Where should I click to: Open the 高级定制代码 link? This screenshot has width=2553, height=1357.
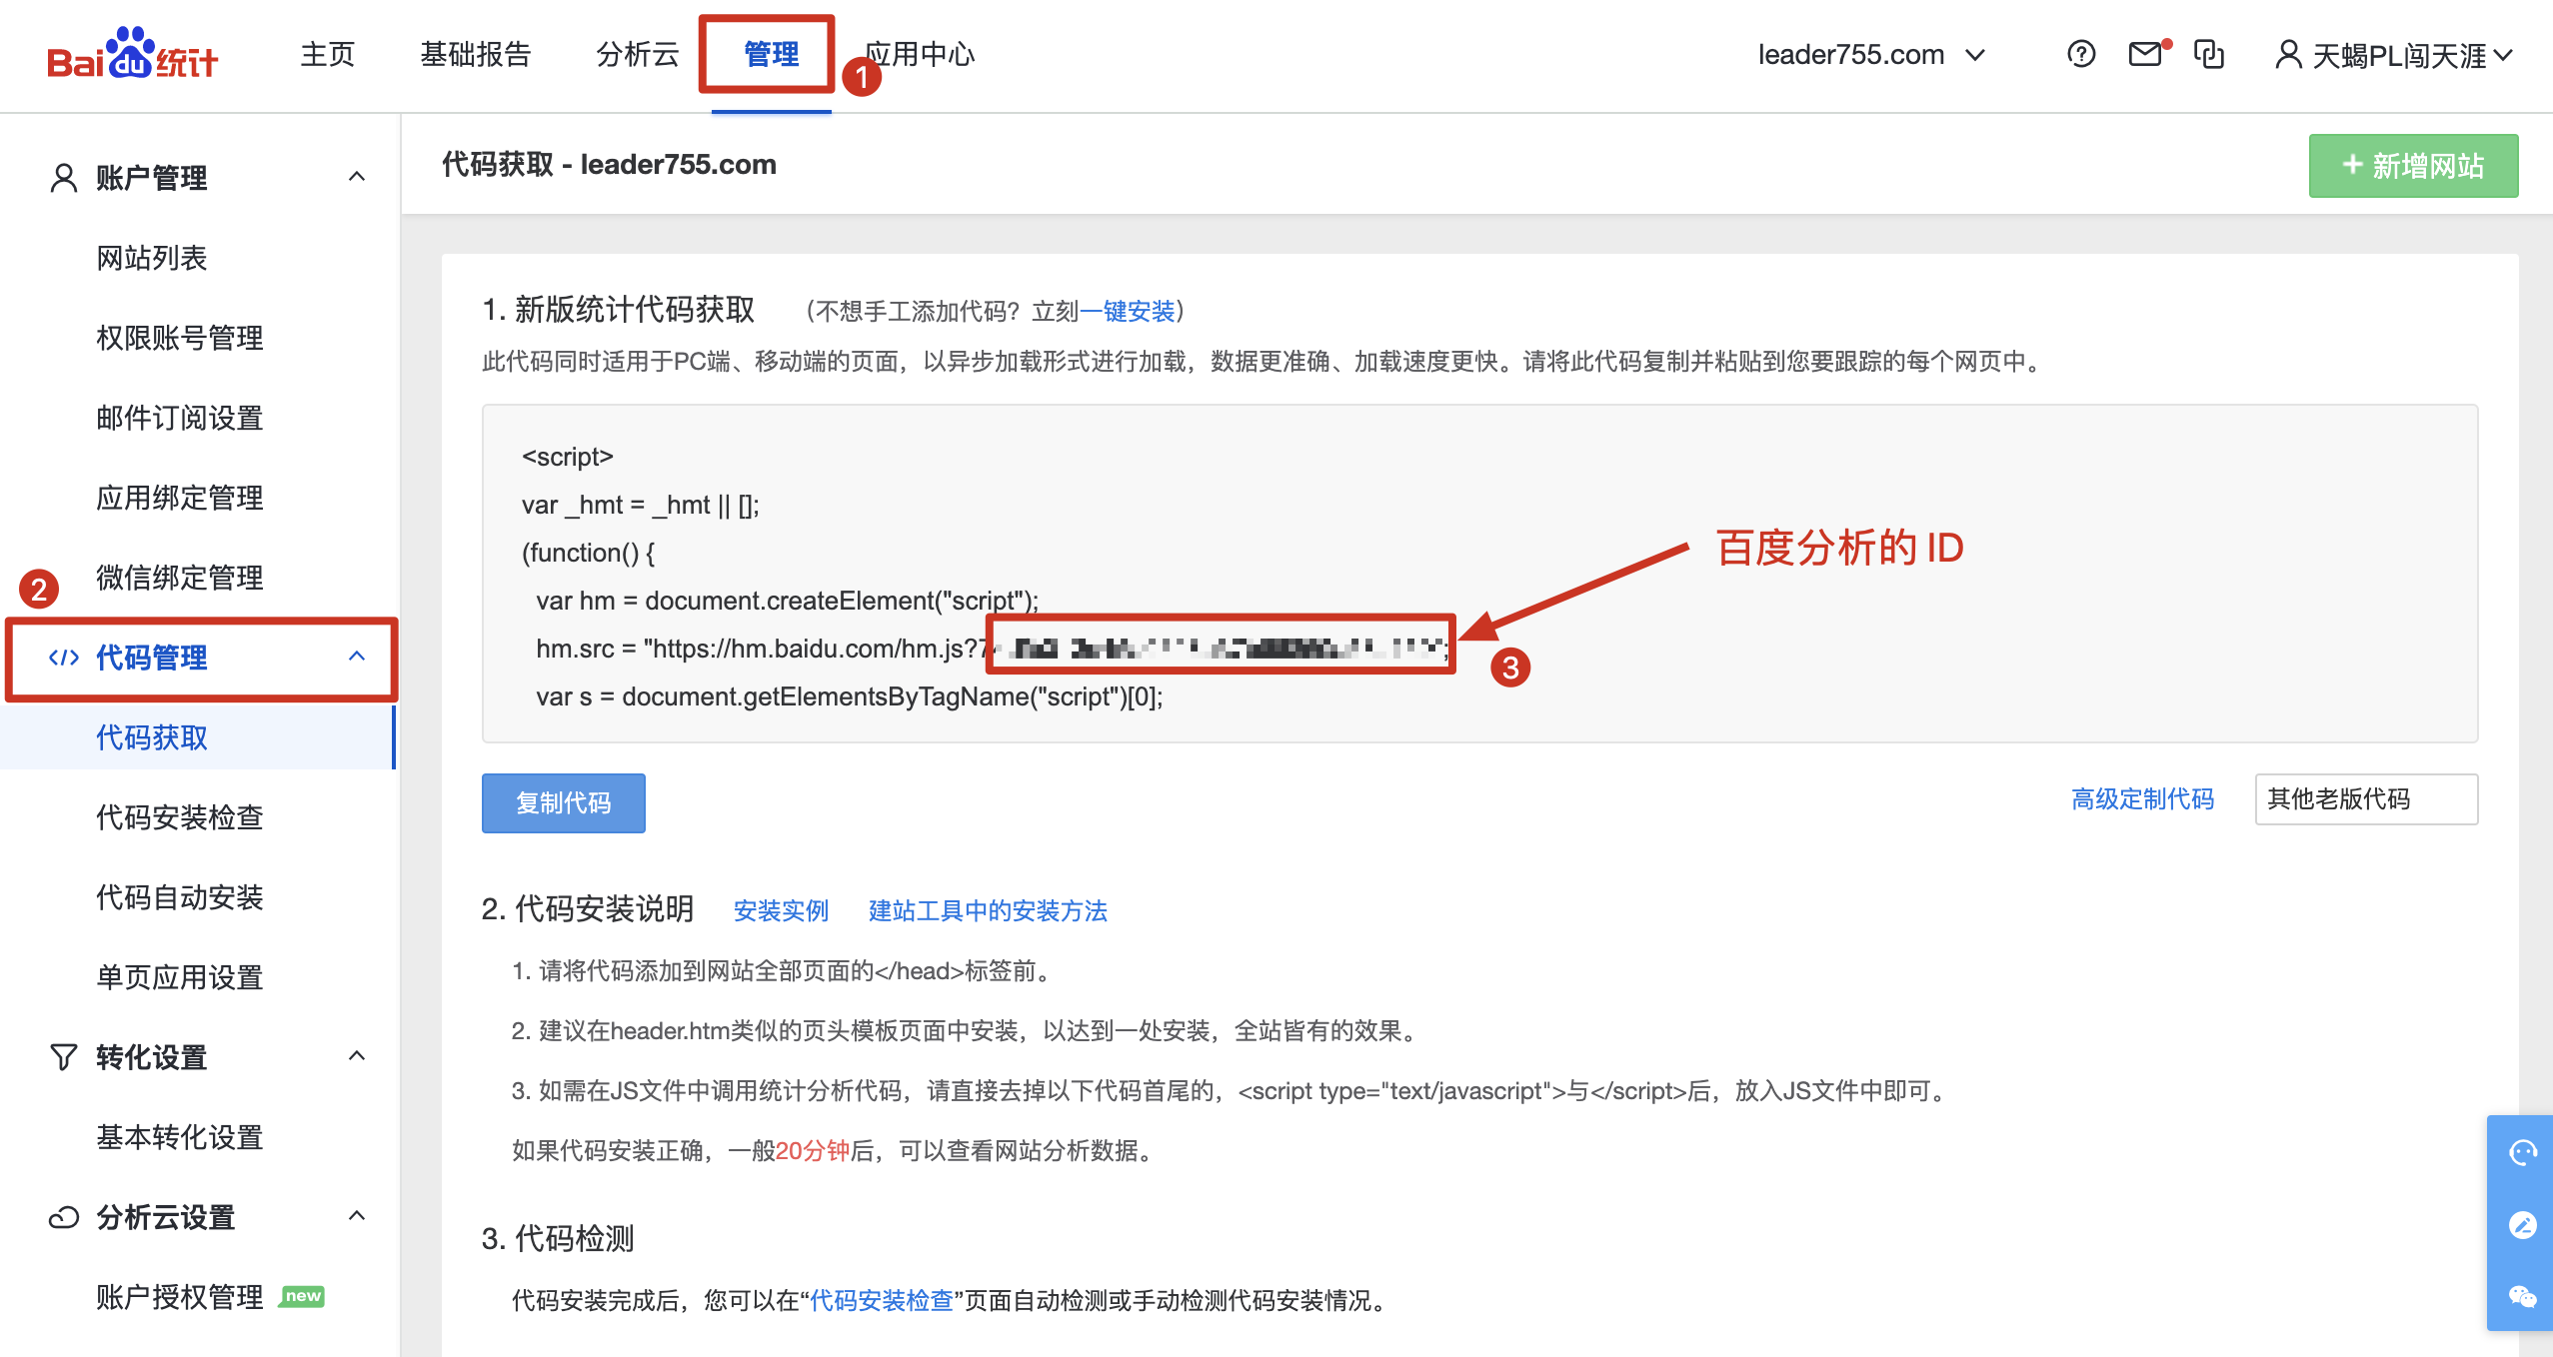[2142, 799]
